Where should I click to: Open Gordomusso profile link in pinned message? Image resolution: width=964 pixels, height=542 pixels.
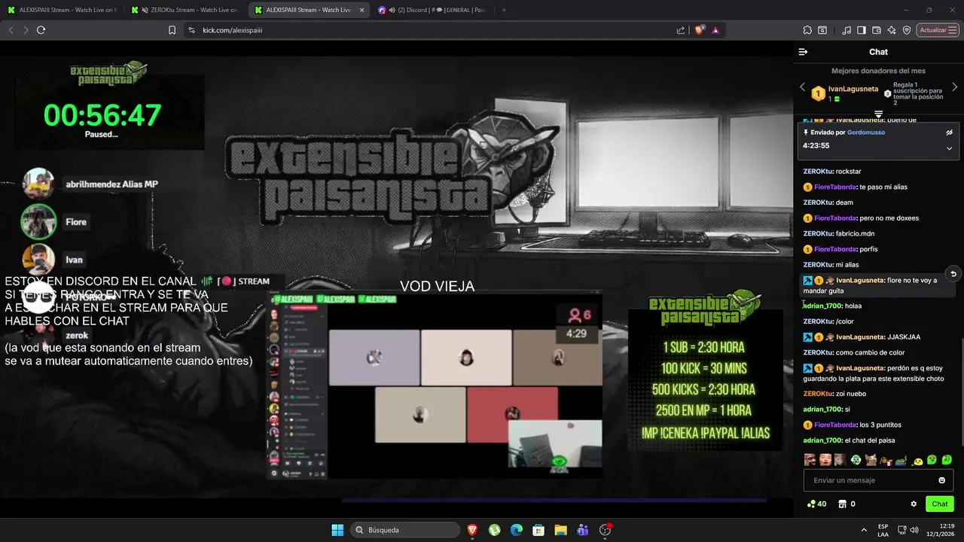pyautogui.click(x=866, y=132)
